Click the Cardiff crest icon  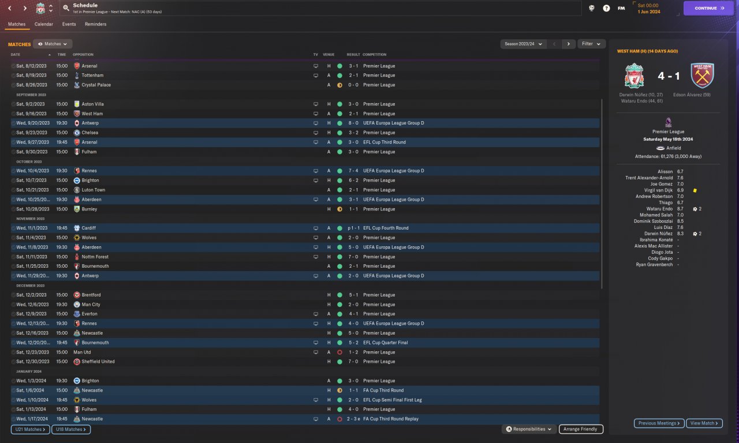[77, 228]
